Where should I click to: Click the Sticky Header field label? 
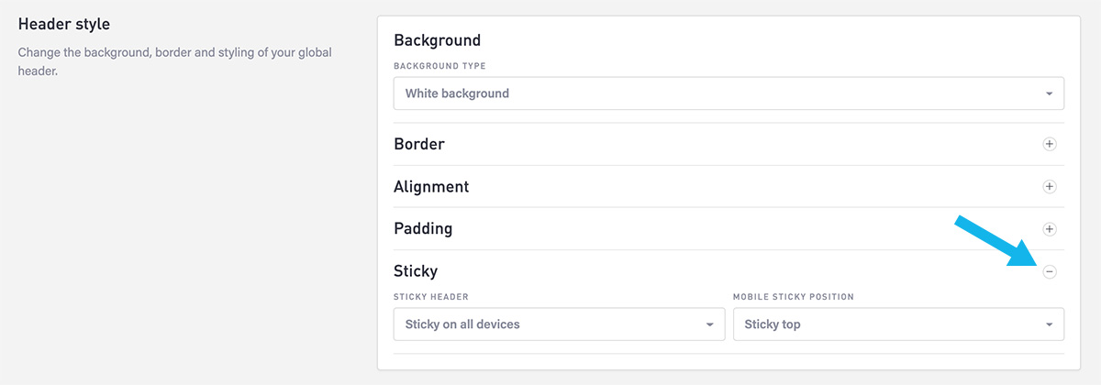tap(431, 297)
